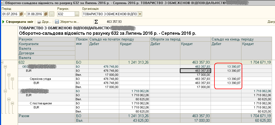The height and width of the screenshot is (125, 275).
Task: Click 476 748,80 in the GEC row
Action: pyautogui.click(x=104, y=67)
